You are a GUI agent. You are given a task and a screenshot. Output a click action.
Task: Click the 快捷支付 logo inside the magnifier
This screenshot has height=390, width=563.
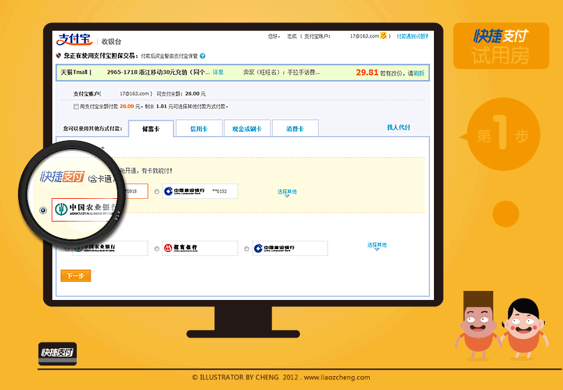[62, 177]
